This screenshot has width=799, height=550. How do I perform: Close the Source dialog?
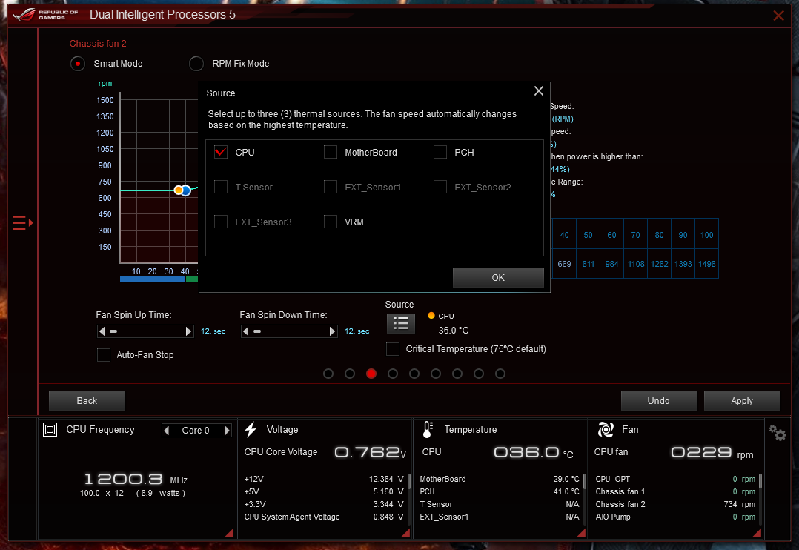(x=539, y=91)
